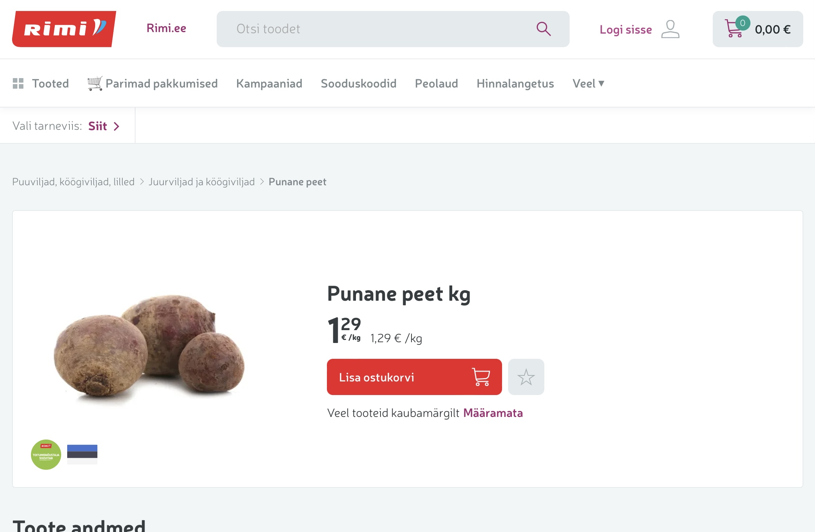Expand the Veel dropdown menu
The image size is (815, 532).
[x=588, y=83]
